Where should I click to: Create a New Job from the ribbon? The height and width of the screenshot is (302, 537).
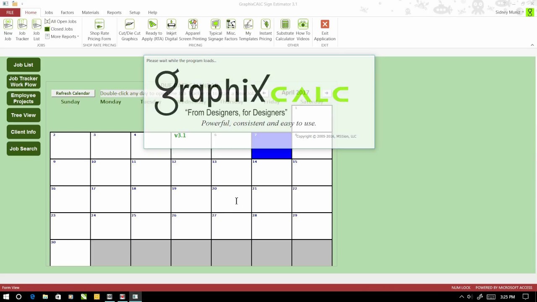click(x=8, y=30)
